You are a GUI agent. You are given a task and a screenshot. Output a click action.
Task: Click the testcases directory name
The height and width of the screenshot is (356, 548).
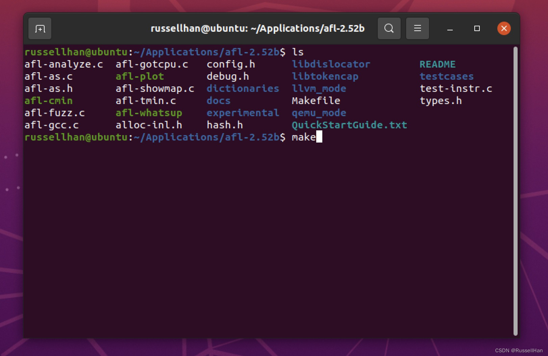447,77
